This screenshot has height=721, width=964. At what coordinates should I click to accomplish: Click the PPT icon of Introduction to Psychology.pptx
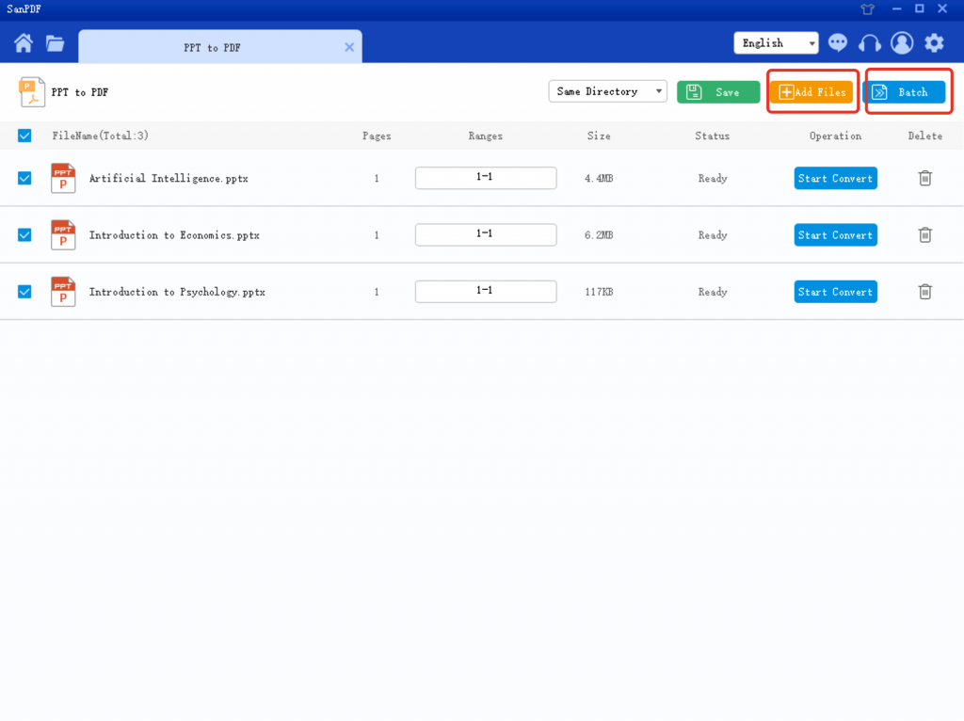(63, 292)
